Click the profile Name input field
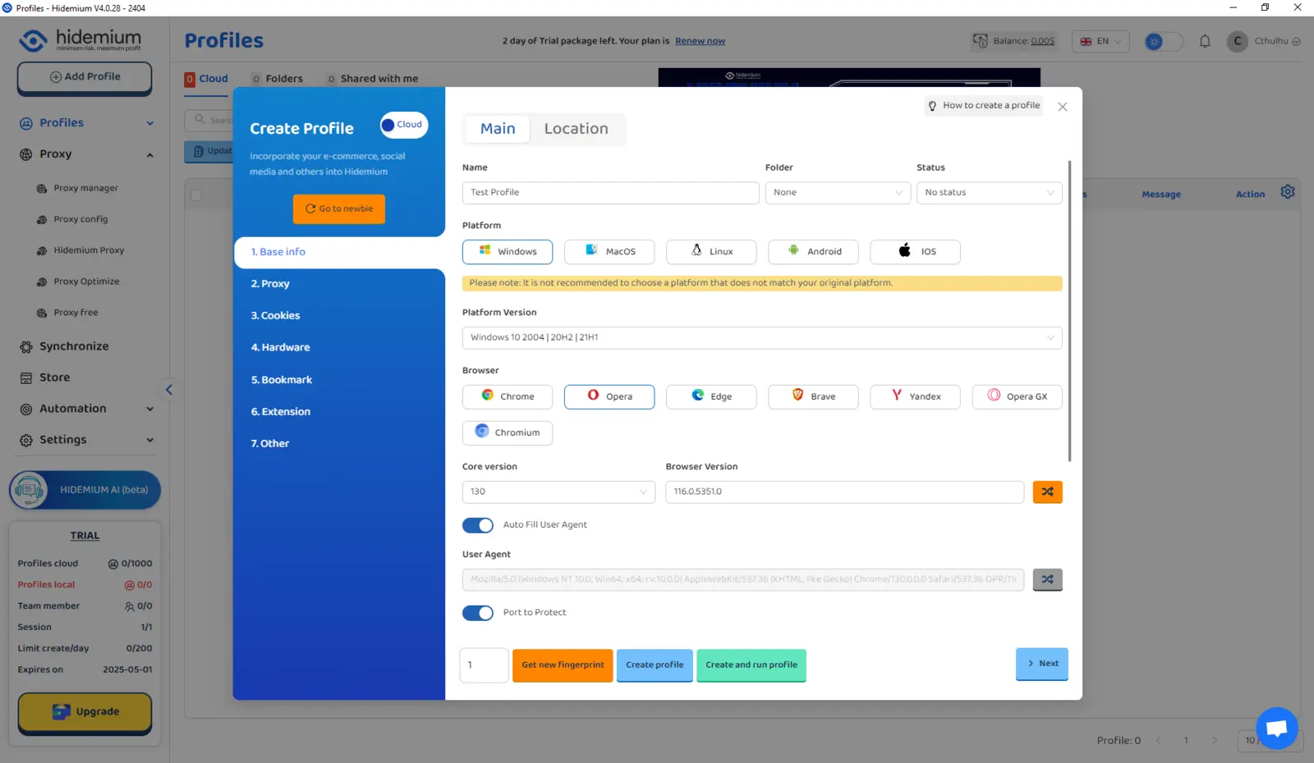The width and height of the screenshot is (1314, 763). 610,193
